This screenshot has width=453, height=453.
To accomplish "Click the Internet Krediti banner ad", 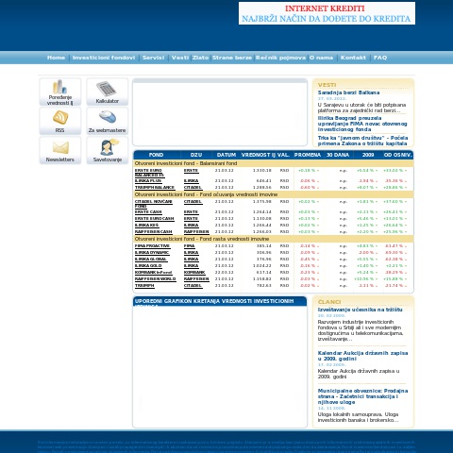I will pos(327,13).
